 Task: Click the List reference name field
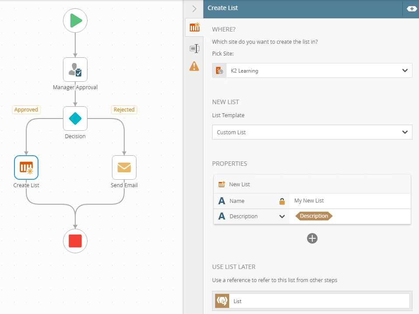click(x=319, y=301)
